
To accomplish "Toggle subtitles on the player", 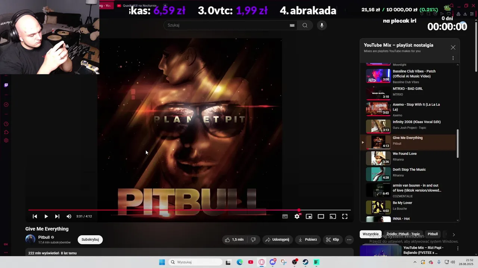I will [x=285, y=216].
